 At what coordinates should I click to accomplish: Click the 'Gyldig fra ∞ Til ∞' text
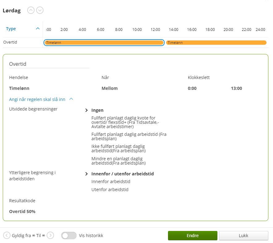(28, 236)
